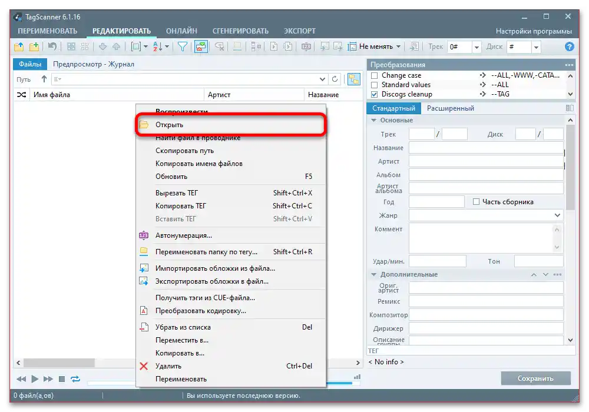Collapse the Основные section
This screenshot has height=412, width=589.
[x=374, y=121]
